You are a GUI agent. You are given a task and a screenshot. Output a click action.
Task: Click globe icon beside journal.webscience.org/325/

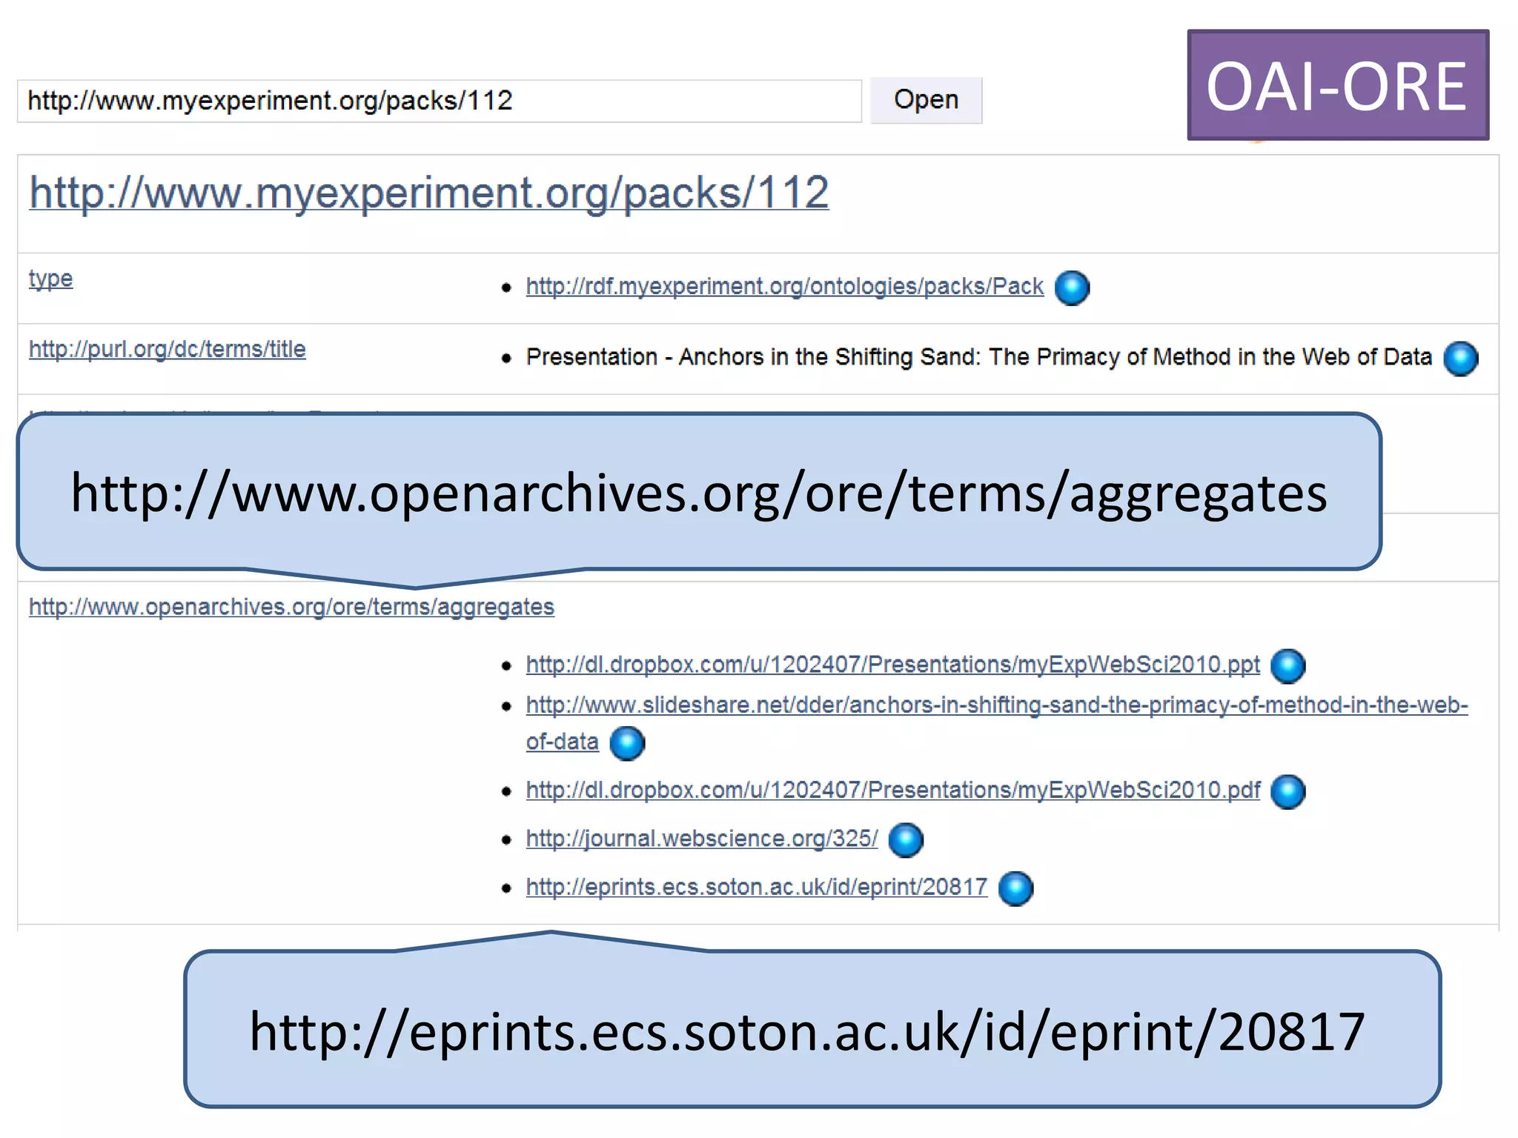point(906,840)
